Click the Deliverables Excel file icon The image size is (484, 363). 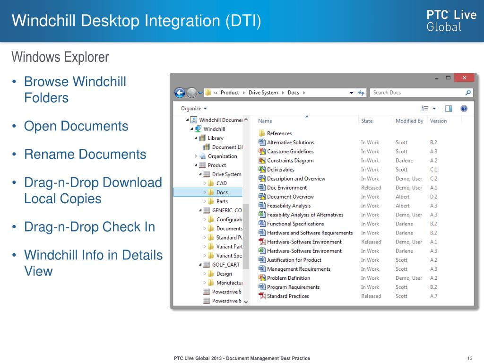[x=262, y=170]
